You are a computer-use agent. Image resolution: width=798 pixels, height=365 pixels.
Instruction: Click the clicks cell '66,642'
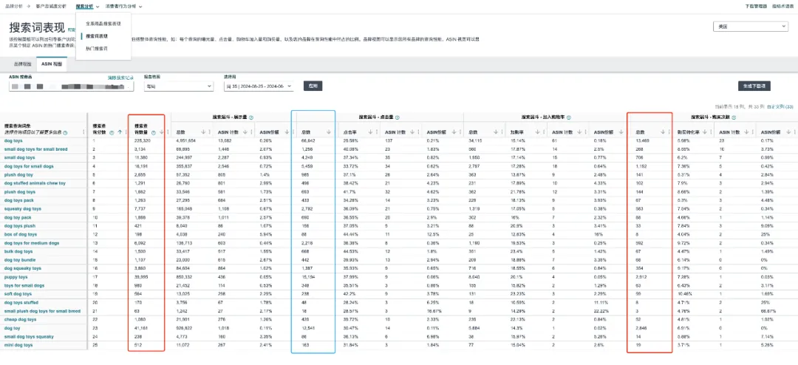[308, 140]
